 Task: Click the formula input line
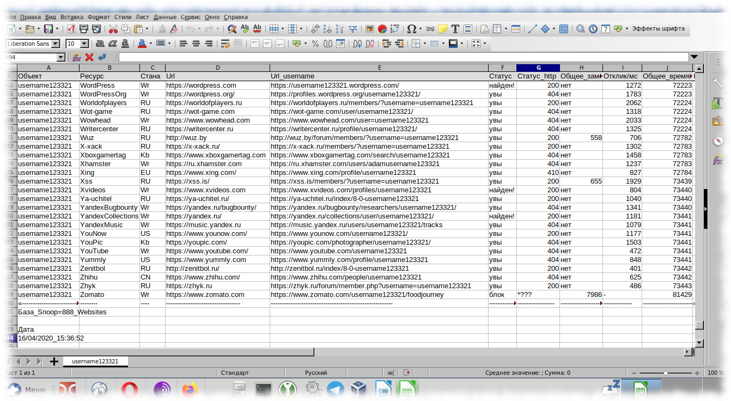click(x=403, y=57)
